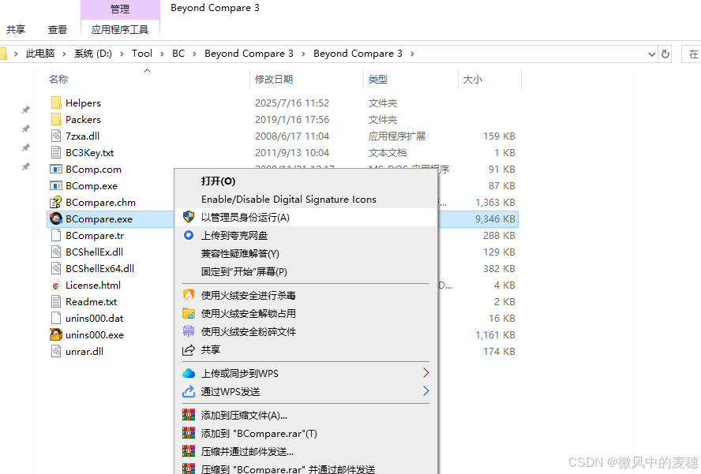Click the WPS send icon

point(189,391)
